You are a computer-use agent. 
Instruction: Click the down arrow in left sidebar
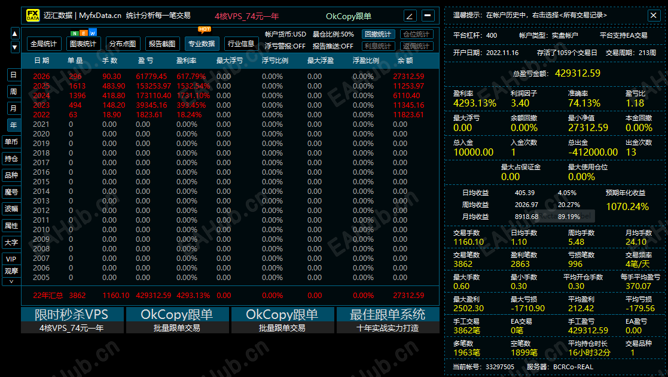[x=15, y=47]
